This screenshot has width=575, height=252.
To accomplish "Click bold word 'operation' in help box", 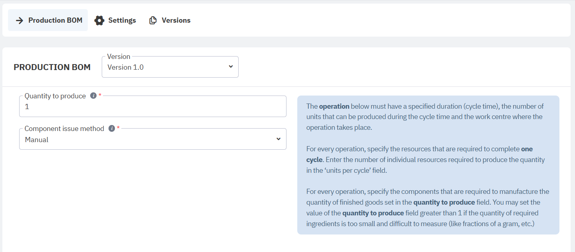I will pyautogui.click(x=334, y=106).
